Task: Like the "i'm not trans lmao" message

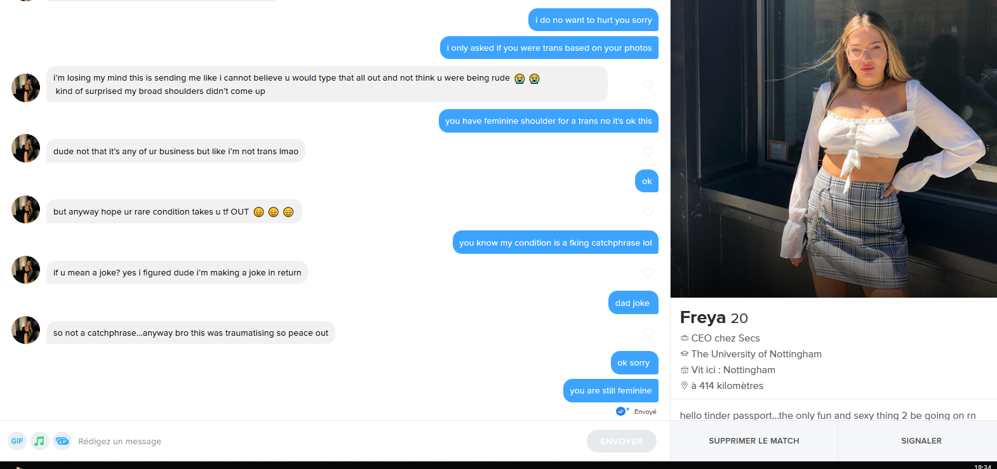Action: pos(648,152)
